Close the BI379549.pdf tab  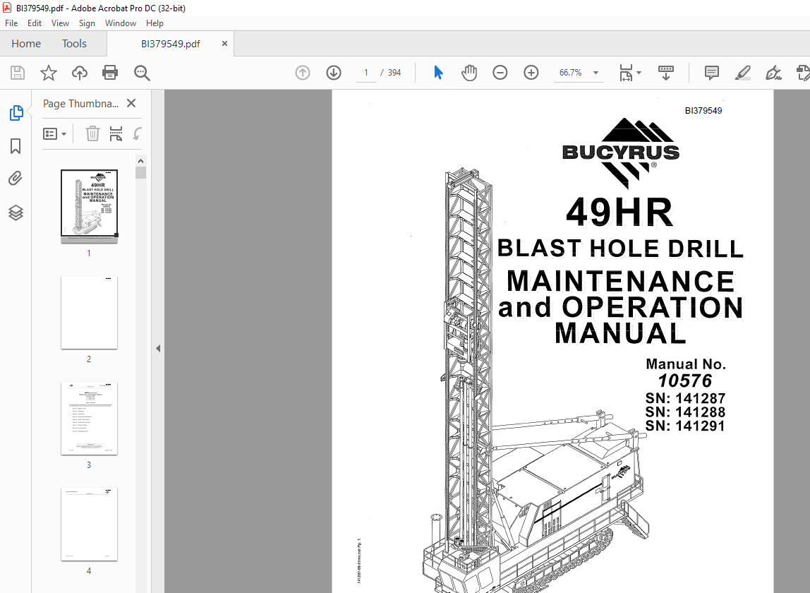click(224, 44)
